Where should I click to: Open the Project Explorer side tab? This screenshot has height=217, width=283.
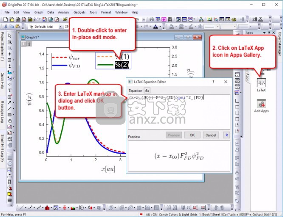pos(3,47)
